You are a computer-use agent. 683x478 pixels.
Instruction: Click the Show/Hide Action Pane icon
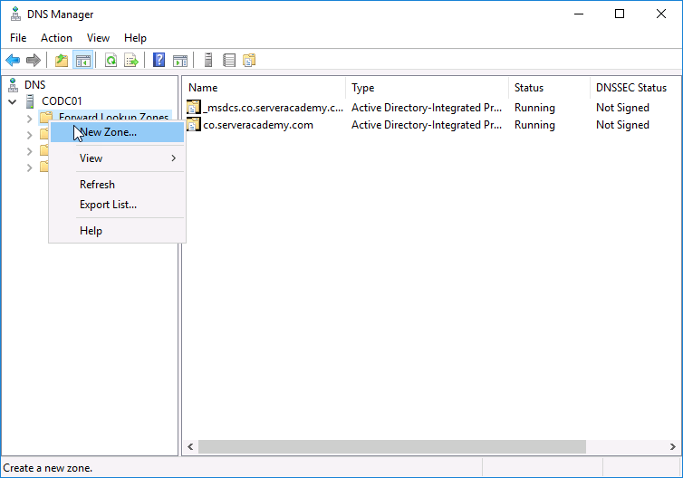click(180, 61)
